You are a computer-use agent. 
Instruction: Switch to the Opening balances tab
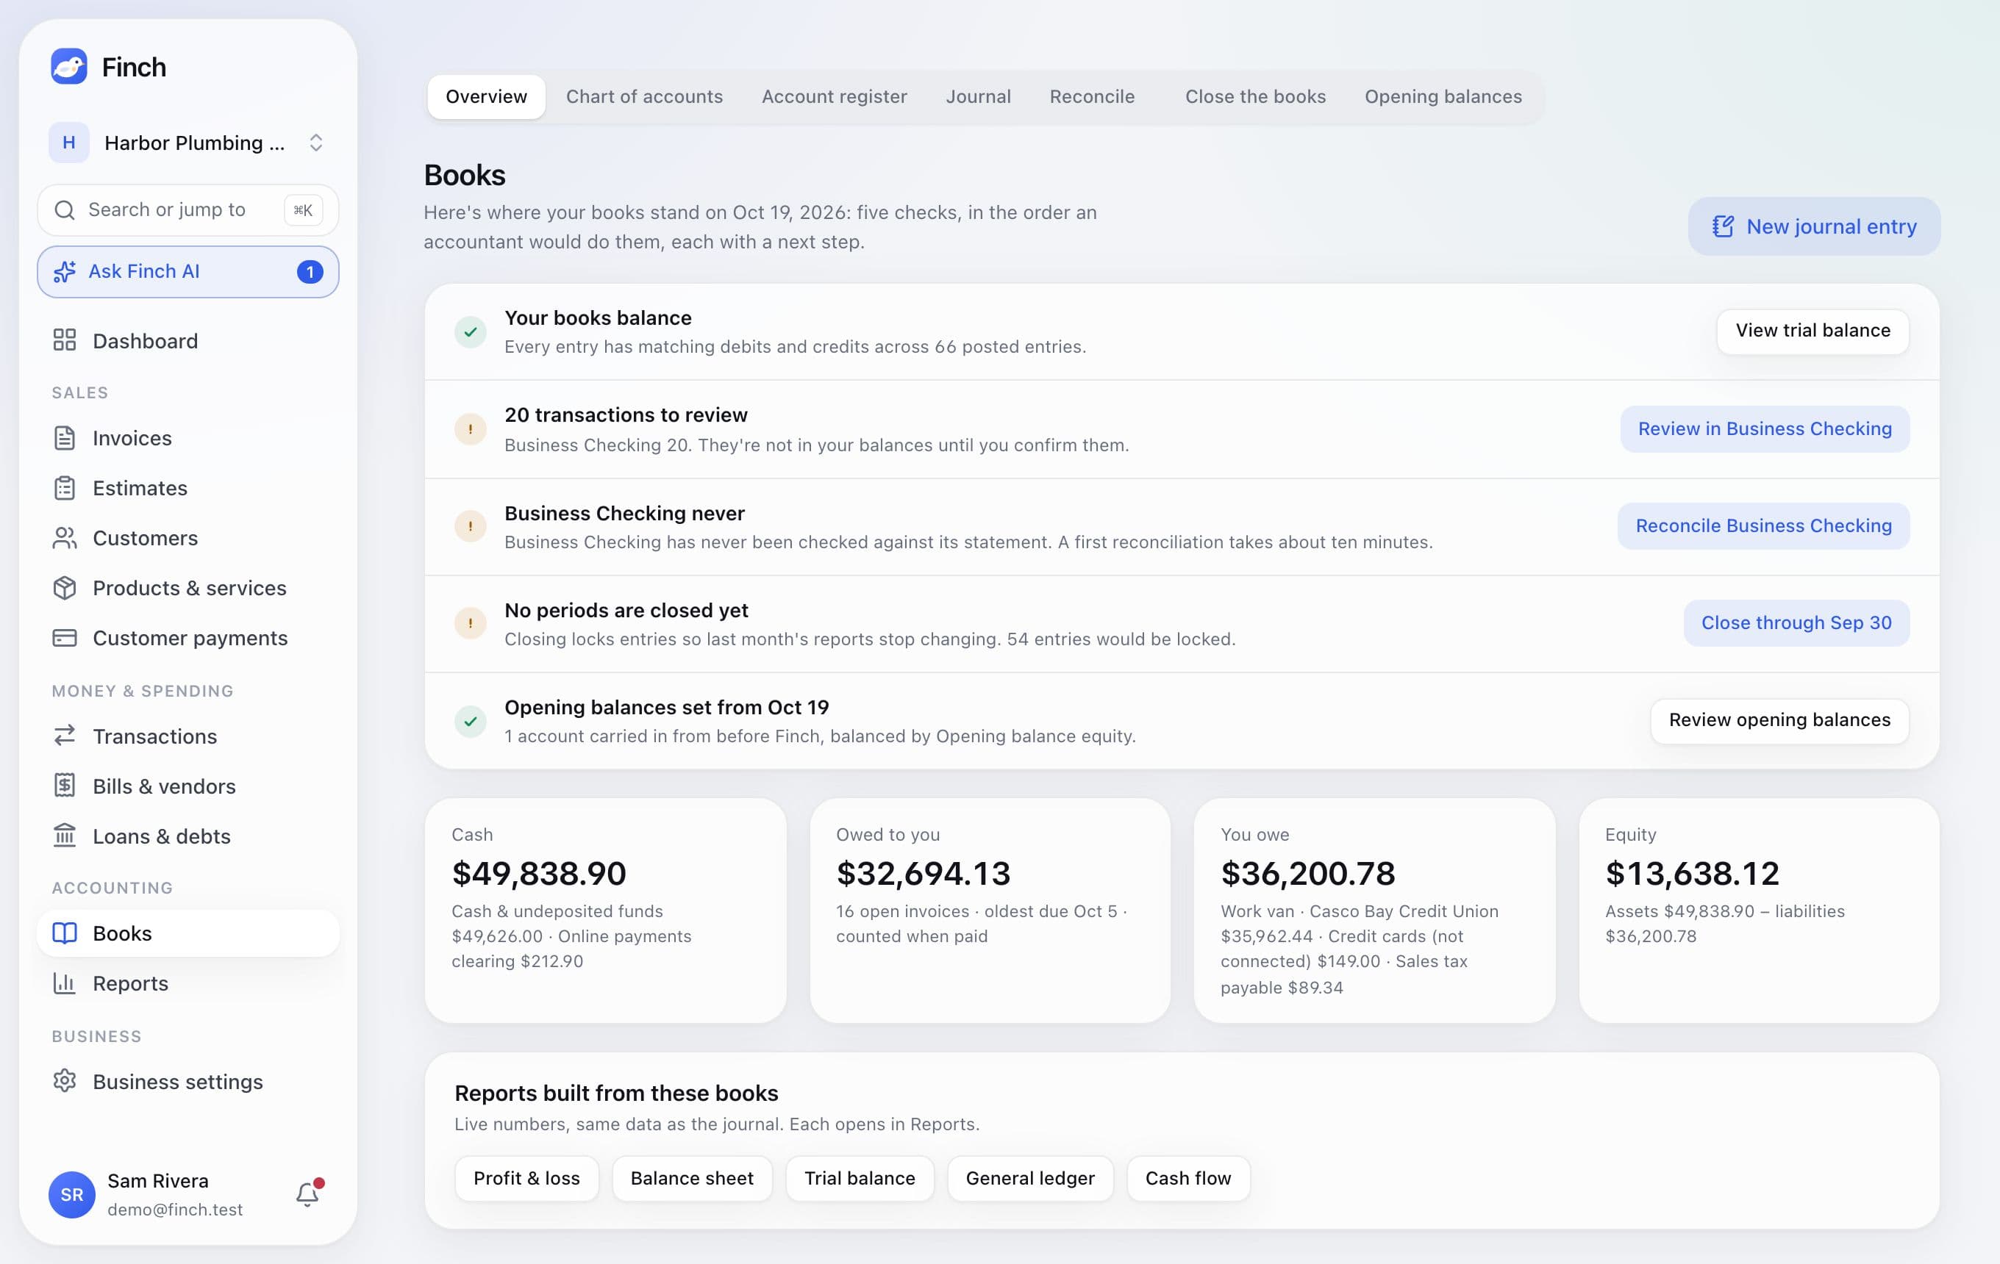pyautogui.click(x=1443, y=96)
